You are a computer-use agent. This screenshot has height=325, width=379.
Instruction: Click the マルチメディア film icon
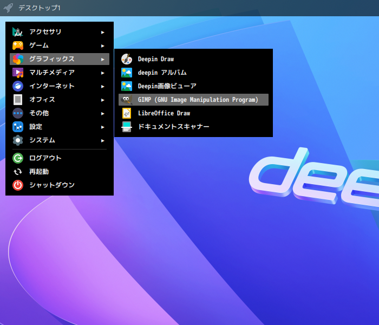18,73
